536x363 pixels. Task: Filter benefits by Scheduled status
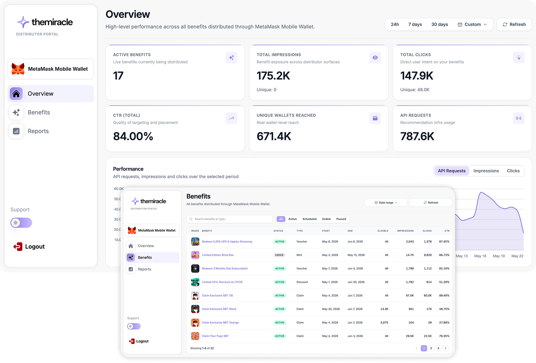[x=309, y=219]
